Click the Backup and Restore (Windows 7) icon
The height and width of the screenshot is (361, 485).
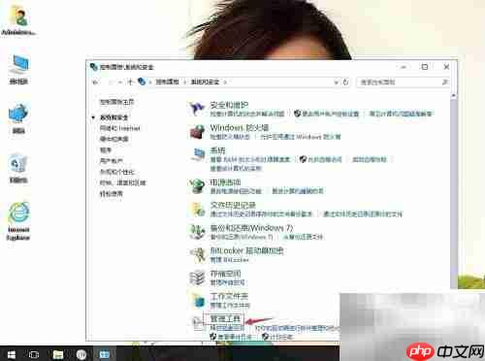(197, 232)
